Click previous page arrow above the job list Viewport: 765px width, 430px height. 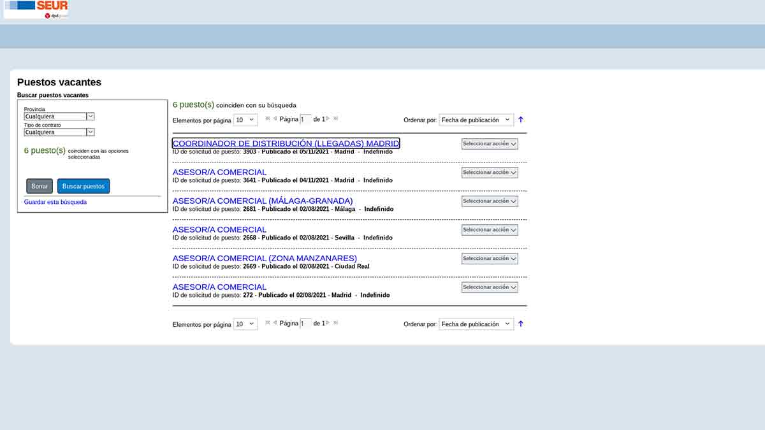coord(275,118)
